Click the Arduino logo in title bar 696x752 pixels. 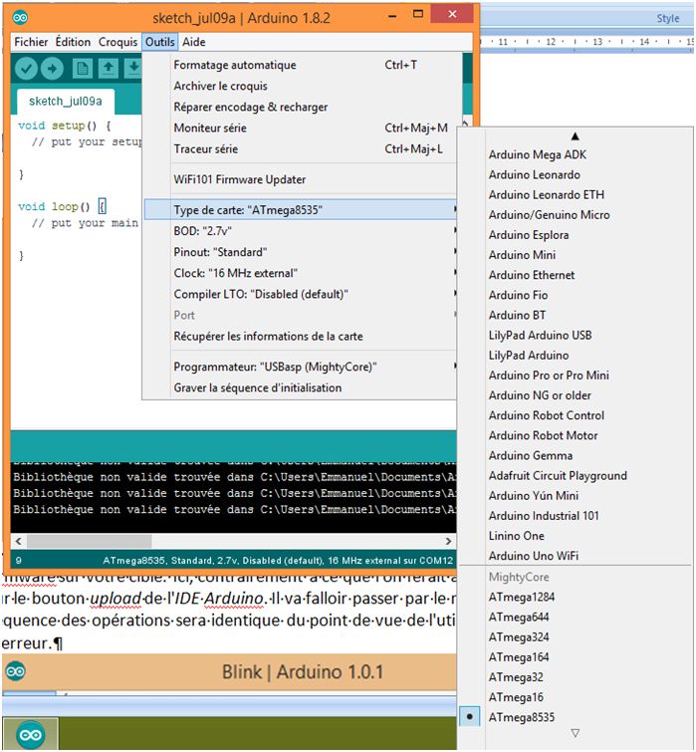[20, 18]
